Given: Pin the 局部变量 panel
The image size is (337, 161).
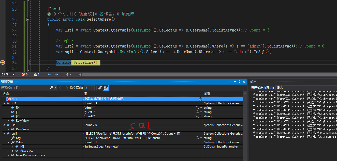Looking at the screenshot, I should [239, 82].
